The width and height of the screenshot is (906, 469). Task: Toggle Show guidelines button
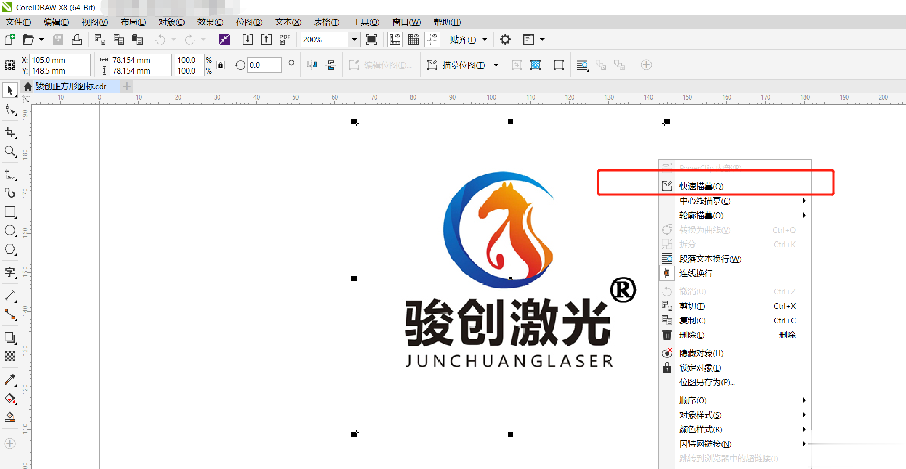(432, 39)
